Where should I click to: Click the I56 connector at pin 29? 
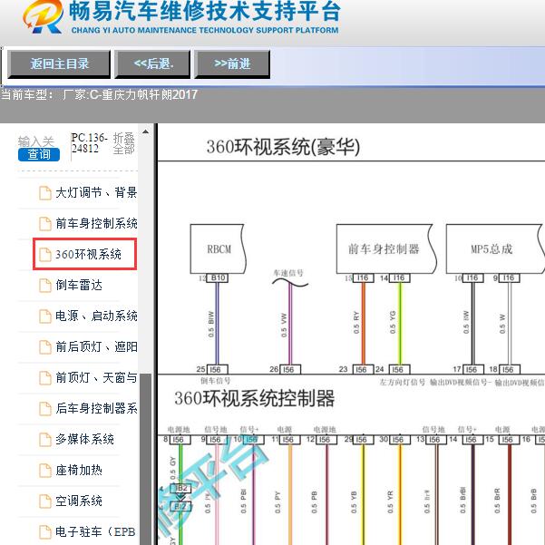[364, 440]
